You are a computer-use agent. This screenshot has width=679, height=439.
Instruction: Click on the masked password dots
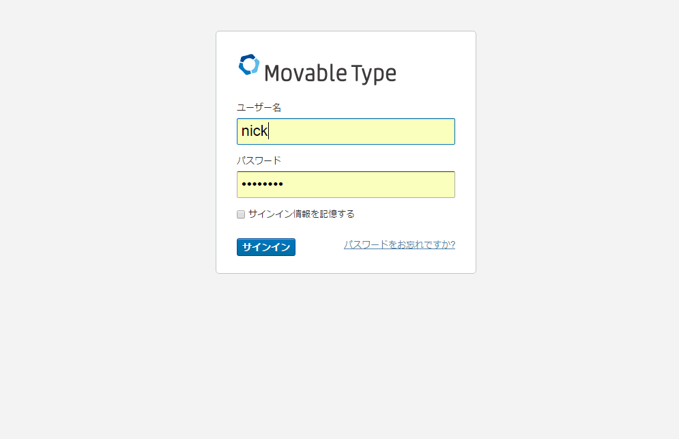(263, 184)
